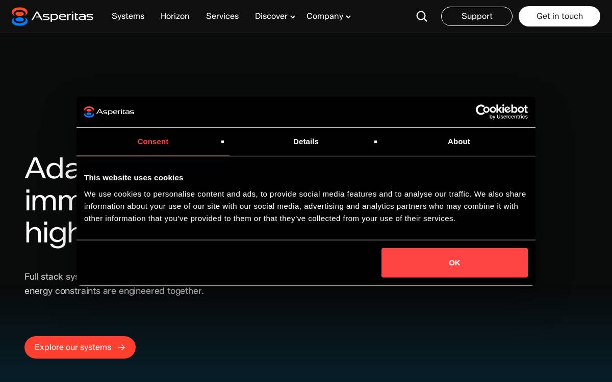612x382 pixels.
Task: Click the Get in touch button
Action: [x=559, y=16]
